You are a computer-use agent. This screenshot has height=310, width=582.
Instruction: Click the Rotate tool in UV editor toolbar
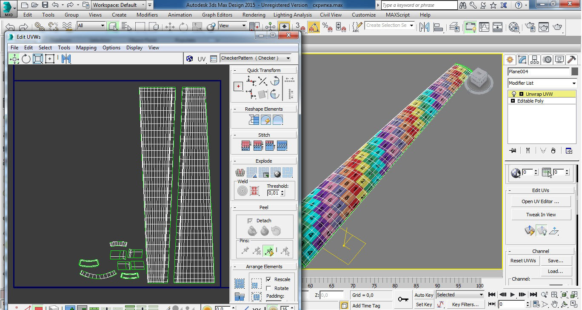point(26,59)
